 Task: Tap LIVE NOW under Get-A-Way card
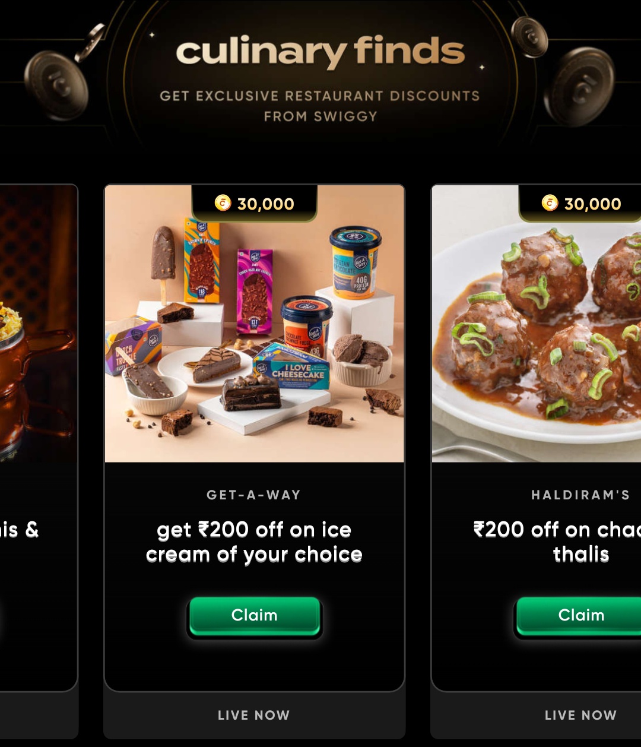pos(254,715)
